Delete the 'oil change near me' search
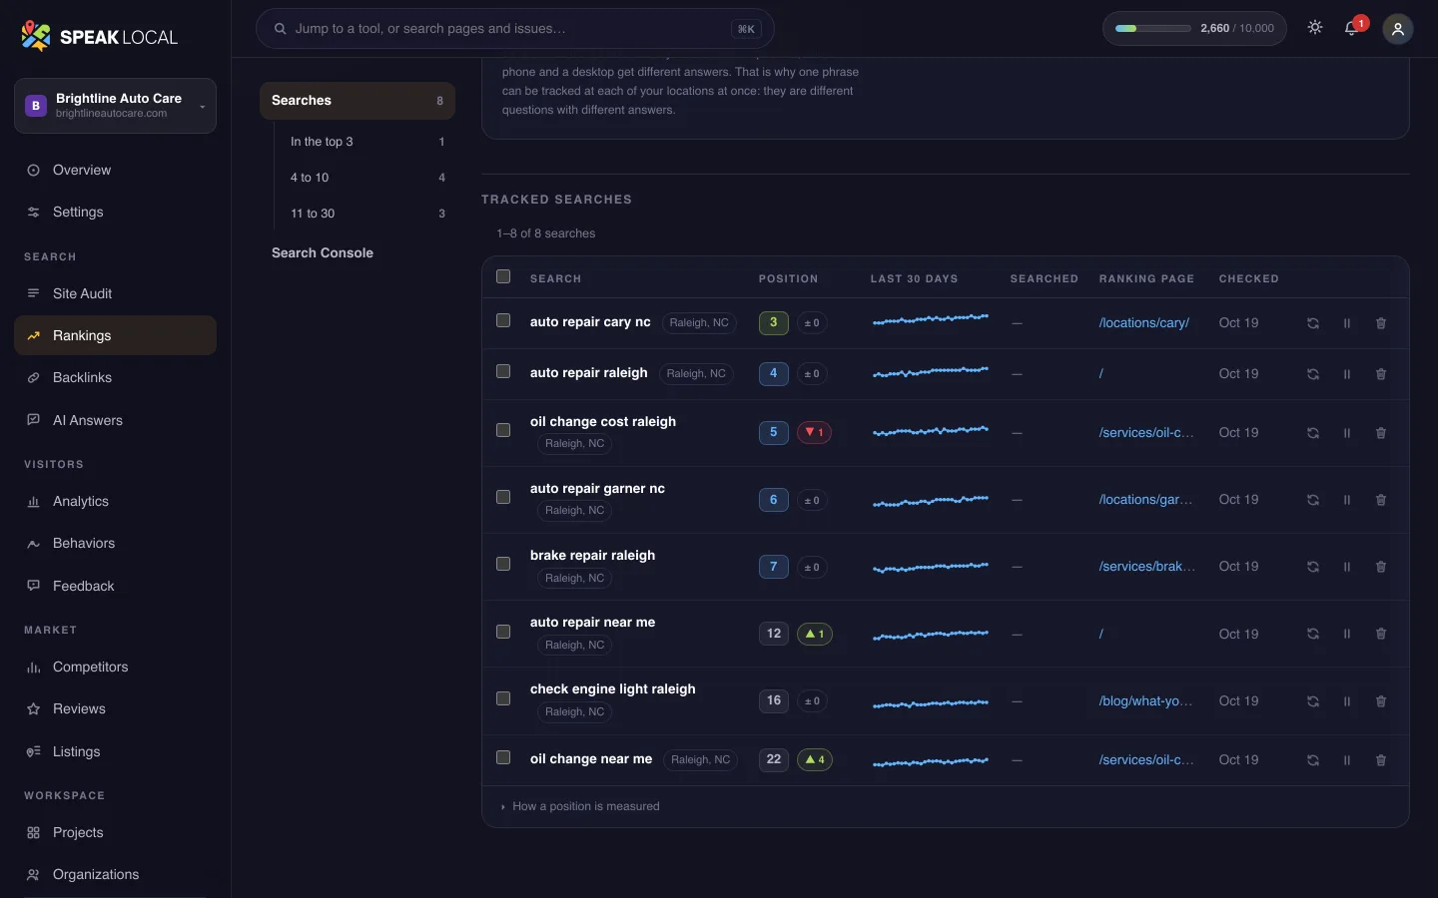Image resolution: width=1438 pixels, height=898 pixels. click(x=1381, y=760)
